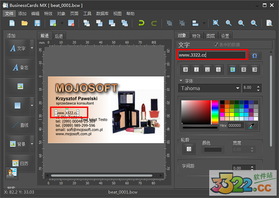Open the align objects dropdown arrow
Image resolution: width=279 pixels, height=198 pixels.
(x=204, y=23)
